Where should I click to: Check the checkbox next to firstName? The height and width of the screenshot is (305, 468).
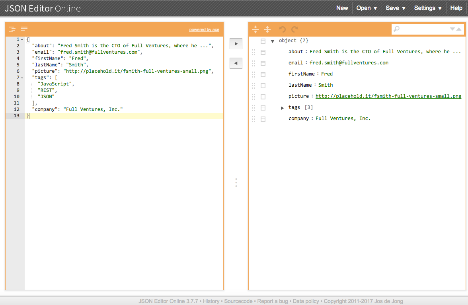point(263,74)
